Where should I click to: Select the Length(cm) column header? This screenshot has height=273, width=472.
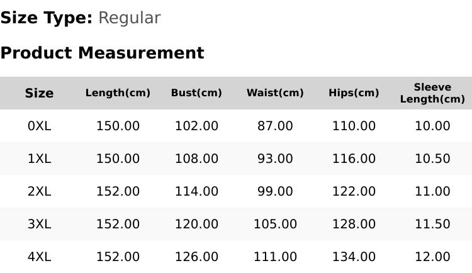point(118,92)
